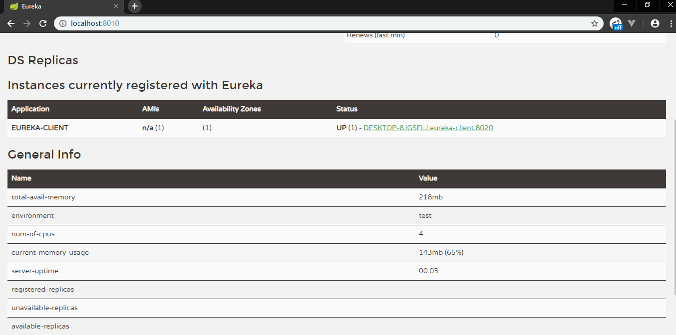Click the EUREKA-CLIENT application name
The image size is (676, 335).
click(x=40, y=128)
